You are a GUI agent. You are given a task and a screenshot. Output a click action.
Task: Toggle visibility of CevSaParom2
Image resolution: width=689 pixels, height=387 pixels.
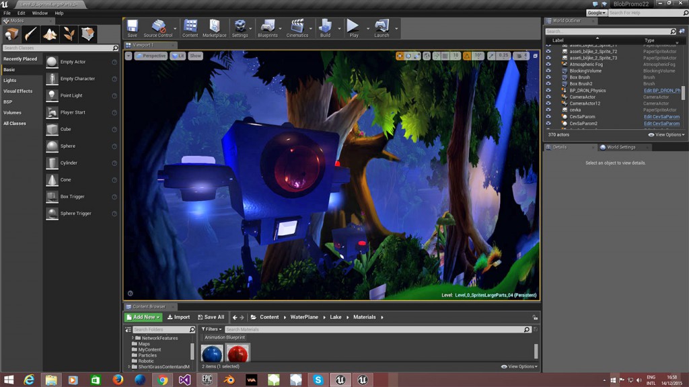548,124
